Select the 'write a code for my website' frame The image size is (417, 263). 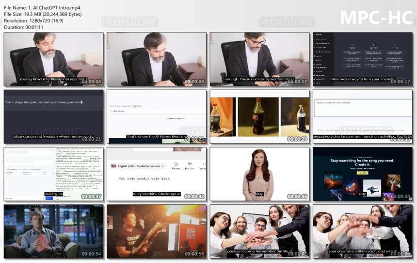(x=363, y=116)
